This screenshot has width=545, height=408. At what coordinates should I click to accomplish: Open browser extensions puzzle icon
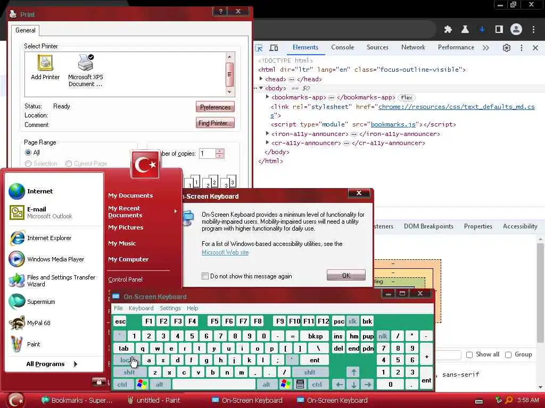pyautogui.click(x=448, y=30)
